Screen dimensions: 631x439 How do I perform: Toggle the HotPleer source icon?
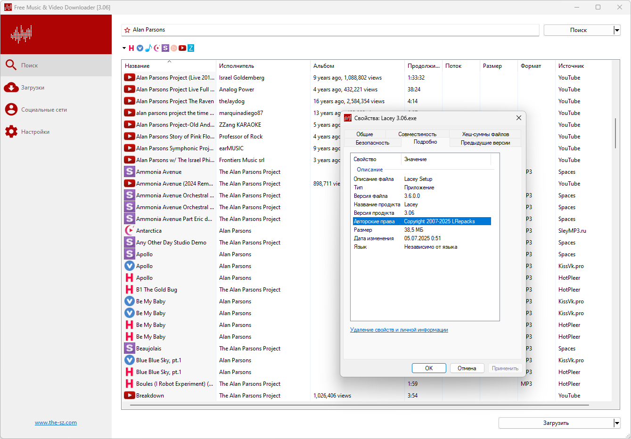click(131, 48)
